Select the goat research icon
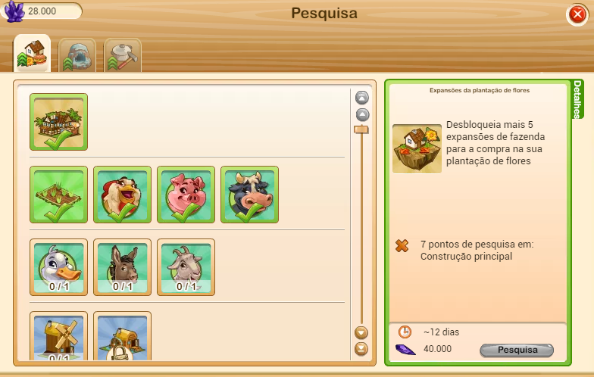The height and width of the screenshot is (377, 594). coord(186,267)
